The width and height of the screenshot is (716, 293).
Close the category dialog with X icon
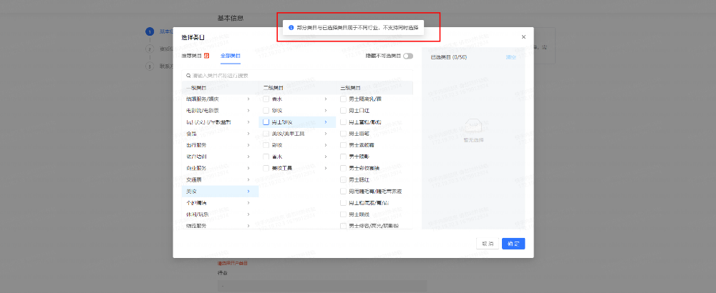pyautogui.click(x=523, y=37)
